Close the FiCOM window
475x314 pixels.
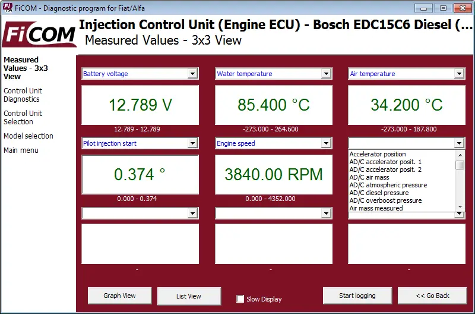[x=463, y=8]
